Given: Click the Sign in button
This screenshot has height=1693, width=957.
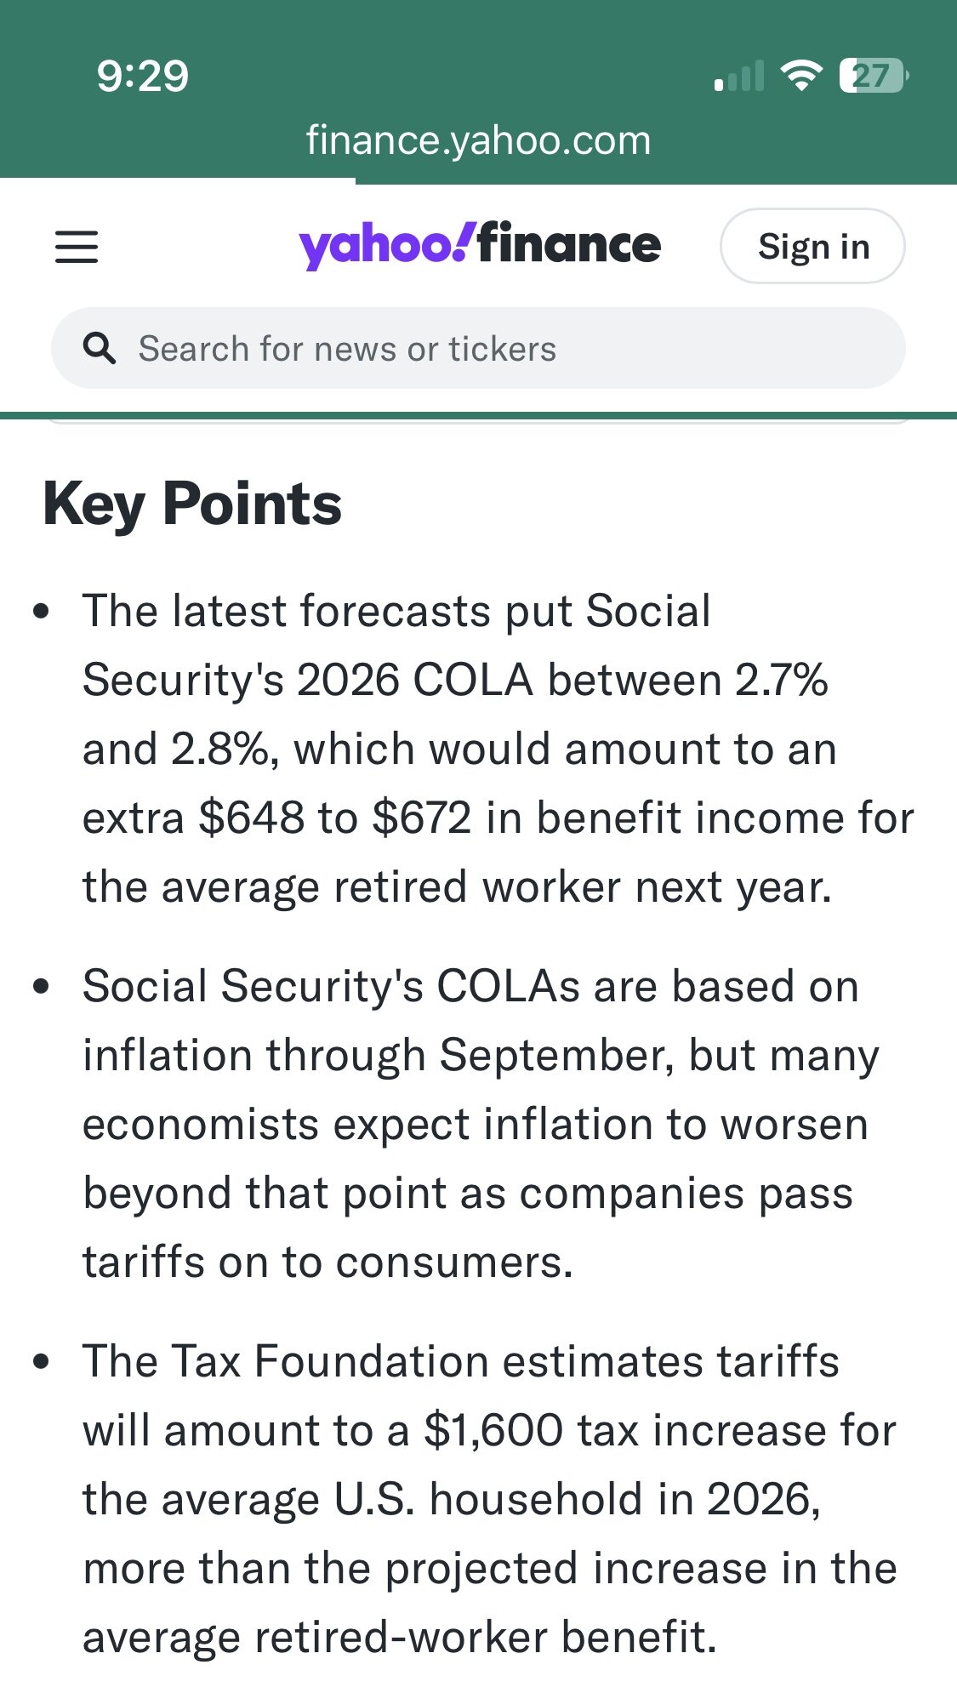Looking at the screenshot, I should (813, 246).
